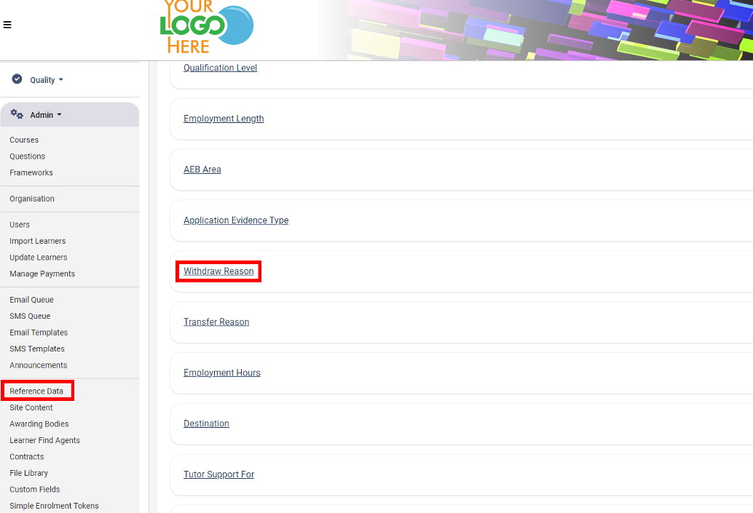Screen dimensions: 753x513
Task: Open Simple Enrolment Tokens
Action: tap(55, 505)
